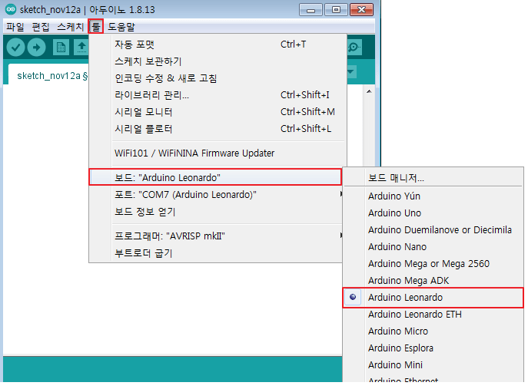
Task: Open the Serial Monitor magnifier icon
Action: point(354,48)
